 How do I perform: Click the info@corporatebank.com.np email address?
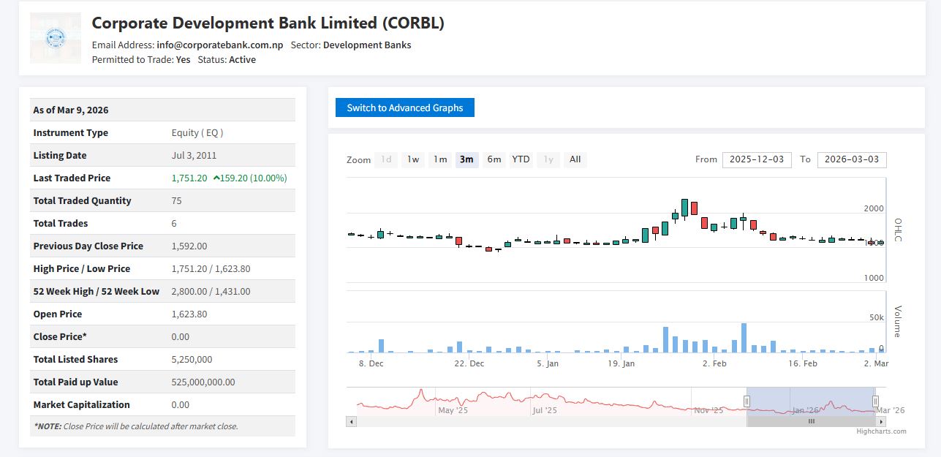(219, 45)
